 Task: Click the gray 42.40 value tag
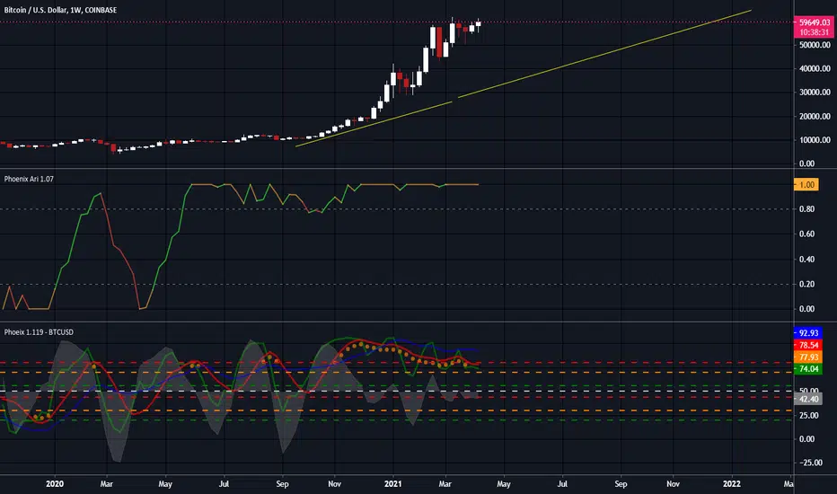point(808,399)
